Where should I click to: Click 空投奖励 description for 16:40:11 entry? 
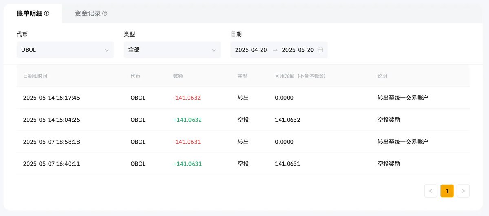coord(389,164)
